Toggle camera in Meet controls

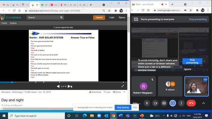(155, 103)
